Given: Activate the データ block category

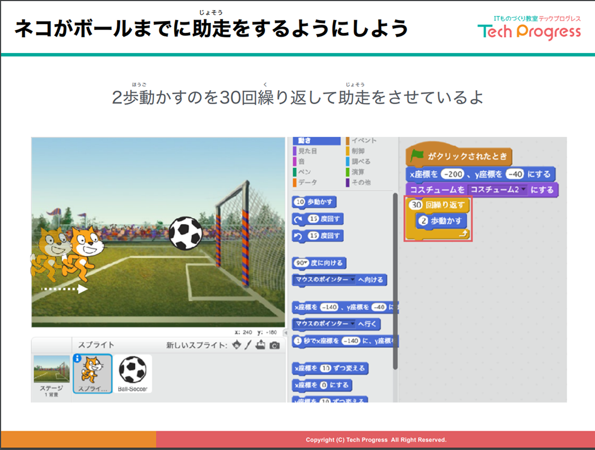Looking at the screenshot, I should (310, 182).
